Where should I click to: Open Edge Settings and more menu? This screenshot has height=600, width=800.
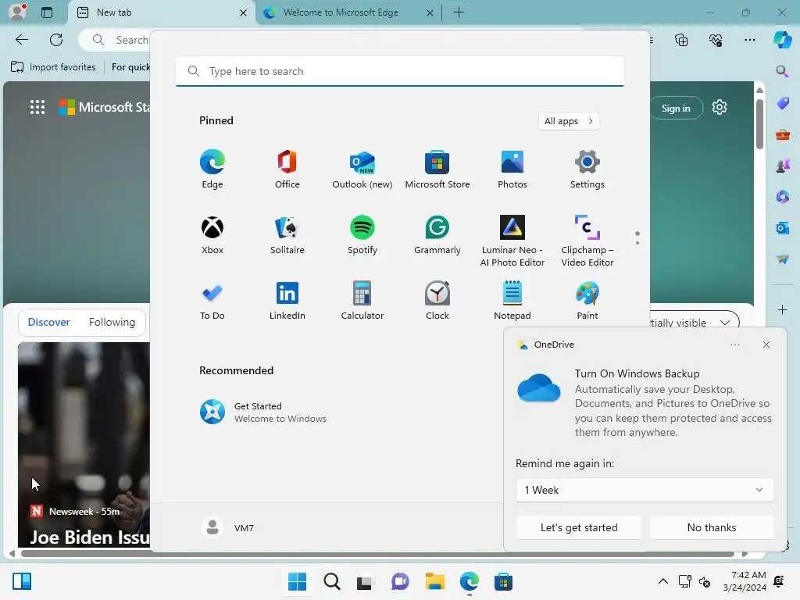click(749, 40)
